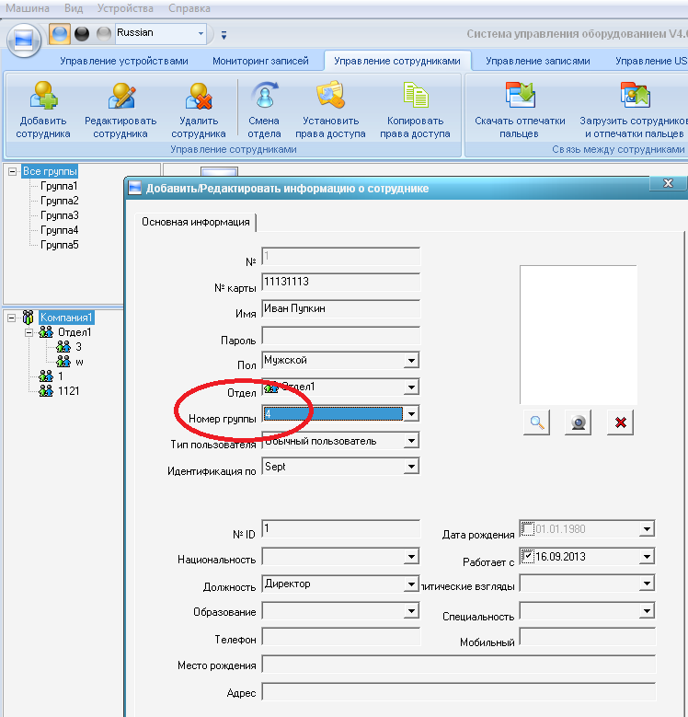Click the Телефон input field

[x=341, y=638]
